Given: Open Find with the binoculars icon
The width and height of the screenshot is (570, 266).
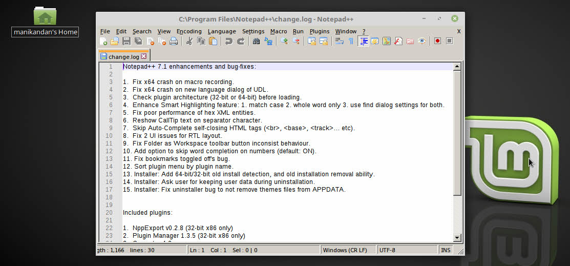Looking at the screenshot, I should click(256, 41).
